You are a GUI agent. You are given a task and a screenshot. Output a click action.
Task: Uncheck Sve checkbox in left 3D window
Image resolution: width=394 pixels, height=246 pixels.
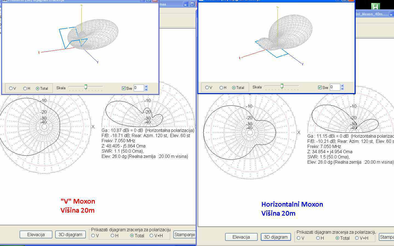(124, 88)
